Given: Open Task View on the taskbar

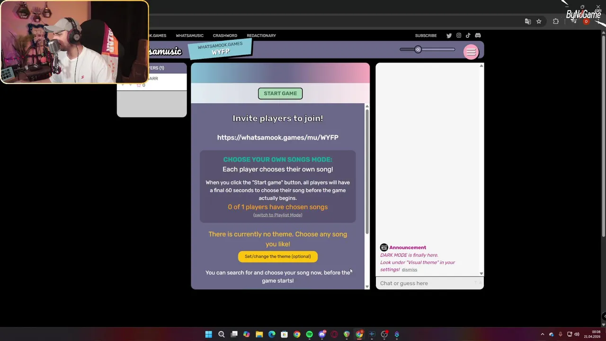Looking at the screenshot, I should (234, 334).
